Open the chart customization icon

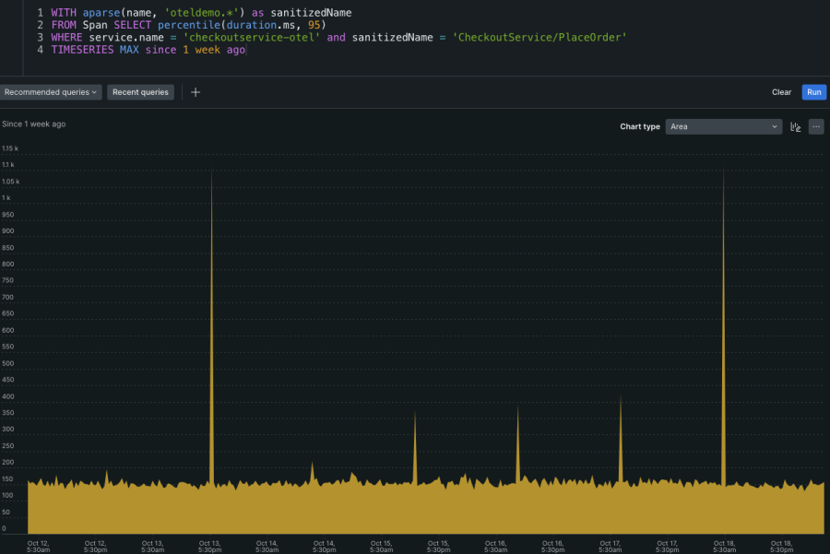[795, 127]
